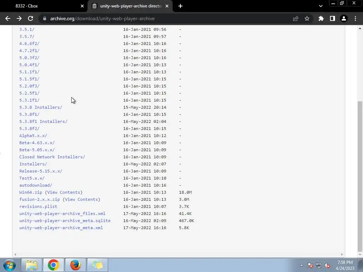Share this page via the share icon

tap(296, 18)
